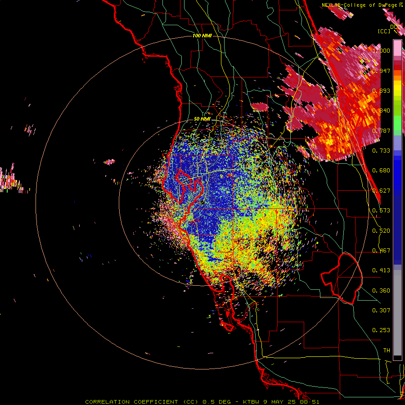
Task: Click the 0.360 scale value
Action: pyautogui.click(x=381, y=290)
